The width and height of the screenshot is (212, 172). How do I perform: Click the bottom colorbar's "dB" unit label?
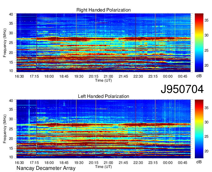click(x=199, y=162)
